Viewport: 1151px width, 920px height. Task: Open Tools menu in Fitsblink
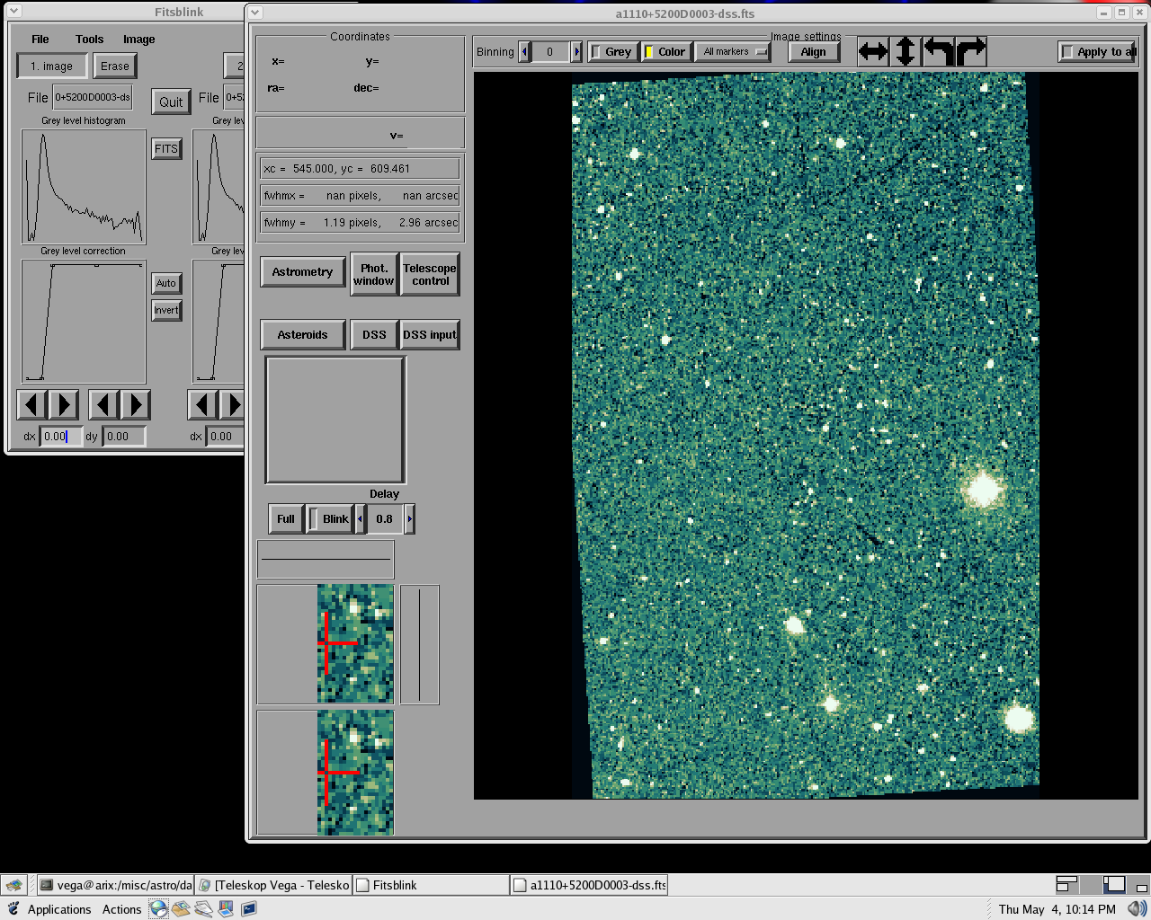tap(90, 39)
